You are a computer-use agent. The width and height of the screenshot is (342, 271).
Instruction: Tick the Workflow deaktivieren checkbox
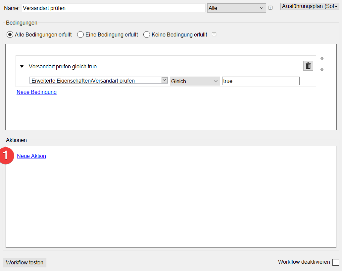(335, 262)
